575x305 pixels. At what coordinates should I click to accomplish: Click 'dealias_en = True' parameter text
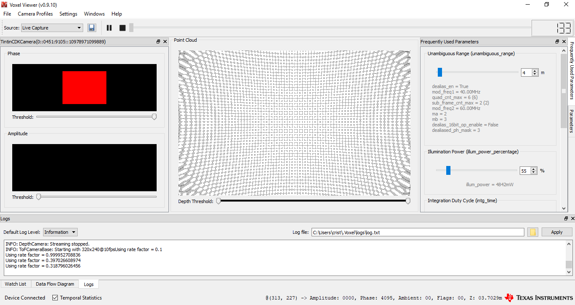coord(450,86)
